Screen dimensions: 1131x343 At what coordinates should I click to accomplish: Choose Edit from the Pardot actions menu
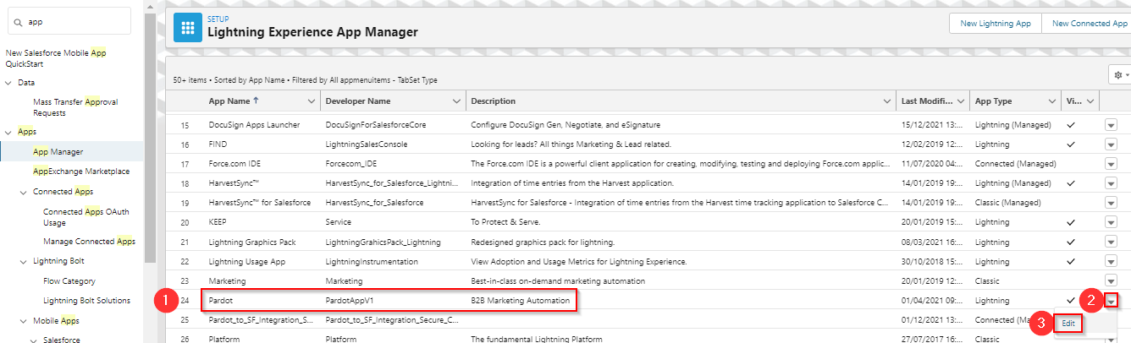click(1068, 324)
